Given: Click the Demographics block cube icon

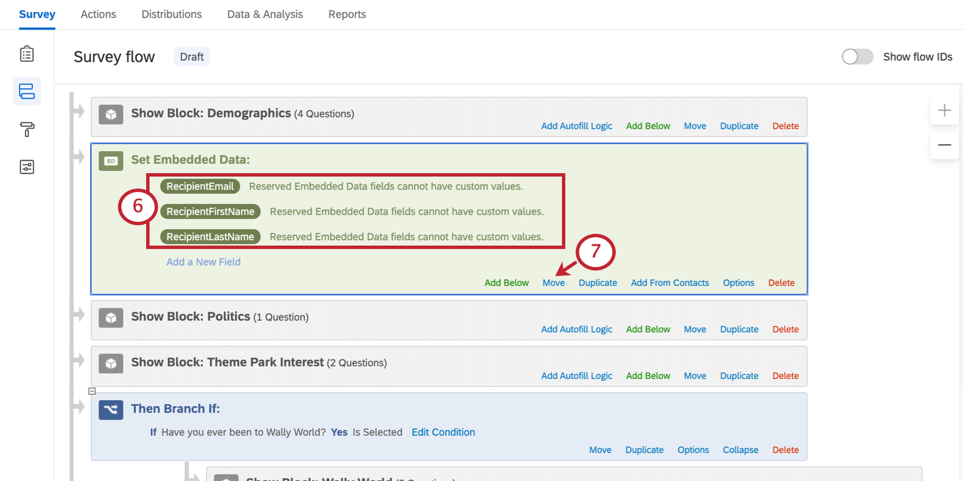Looking at the screenshot, I should click(111, 114).
